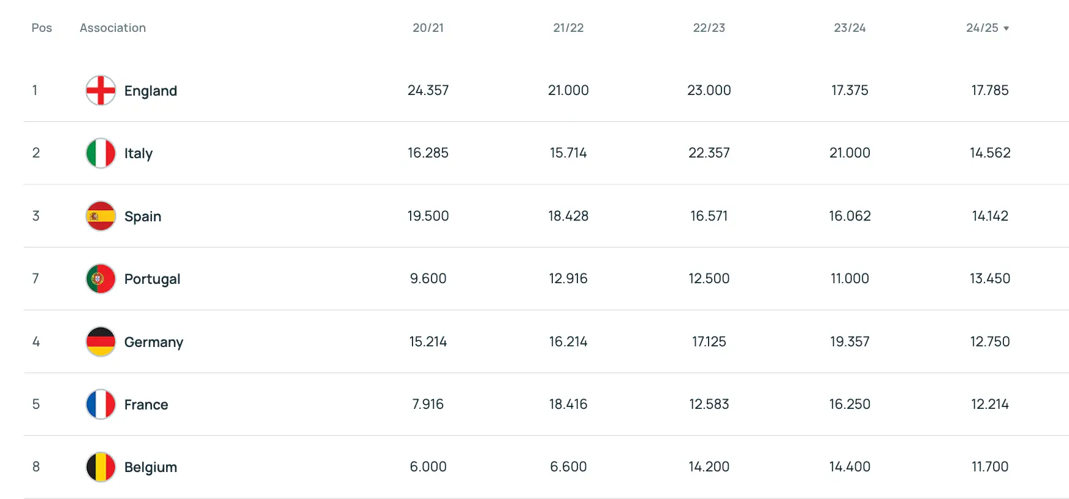This screenshot has height=499, width=1069.
Task: Sort table by 23/24 column header
Action: click(850, 28)
